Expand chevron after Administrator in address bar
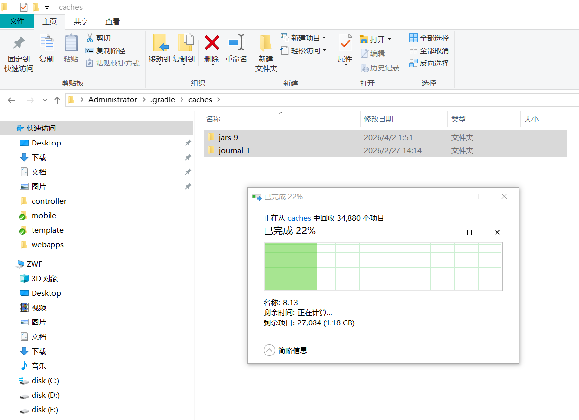Screen dimensions: 579x420 click(x=144, y=99)
